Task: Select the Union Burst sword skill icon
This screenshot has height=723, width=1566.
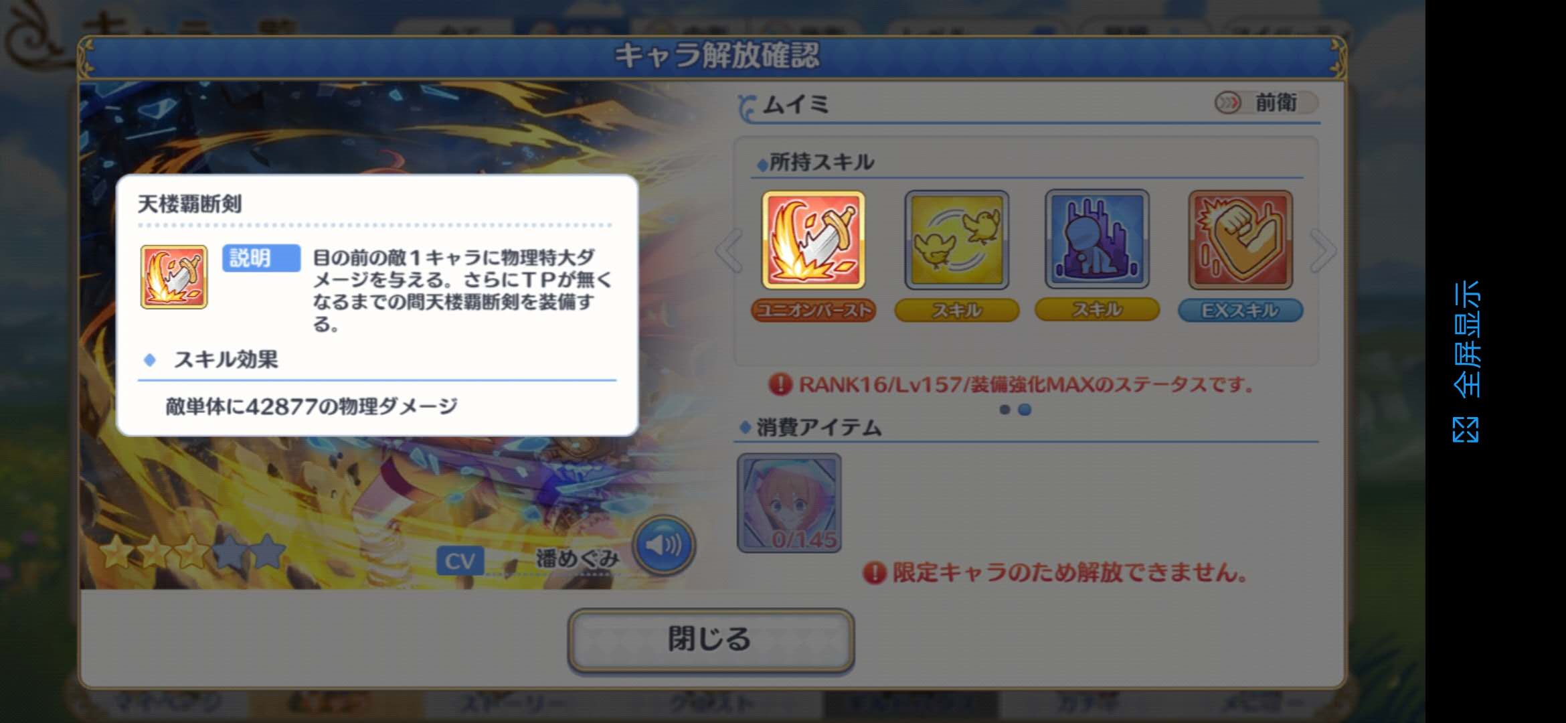Action: coord(813,240)
